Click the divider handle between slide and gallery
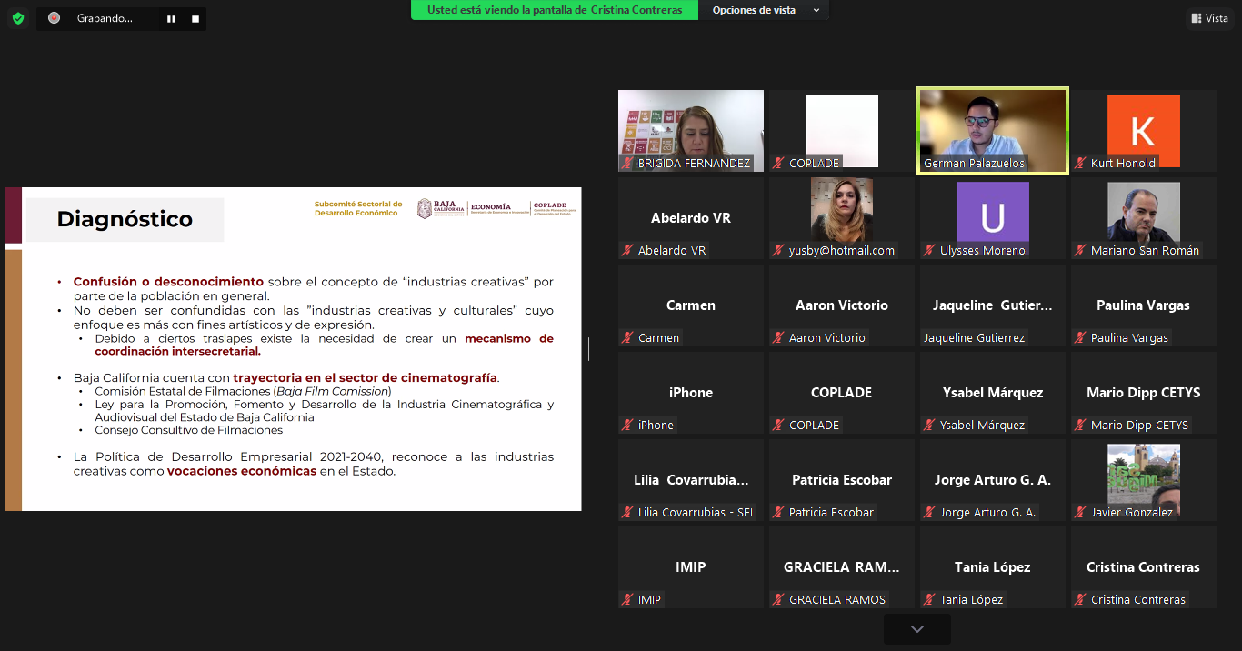The height and width of the screenshot is (651, 1242). tap(587, 348)
